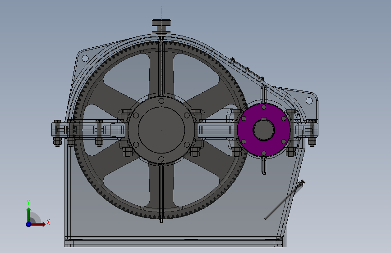The width and height of the screenshot is (391, 253).
Task: Click the "X" axis label
Action: pyautogui.click(x=48, y=222)
